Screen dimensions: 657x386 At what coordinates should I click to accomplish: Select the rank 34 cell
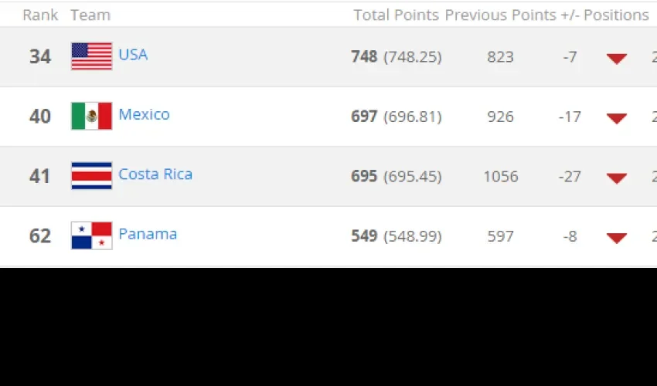[x=40, y=56]
